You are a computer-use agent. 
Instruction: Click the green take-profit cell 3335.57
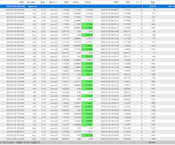(x=87, y=56)
